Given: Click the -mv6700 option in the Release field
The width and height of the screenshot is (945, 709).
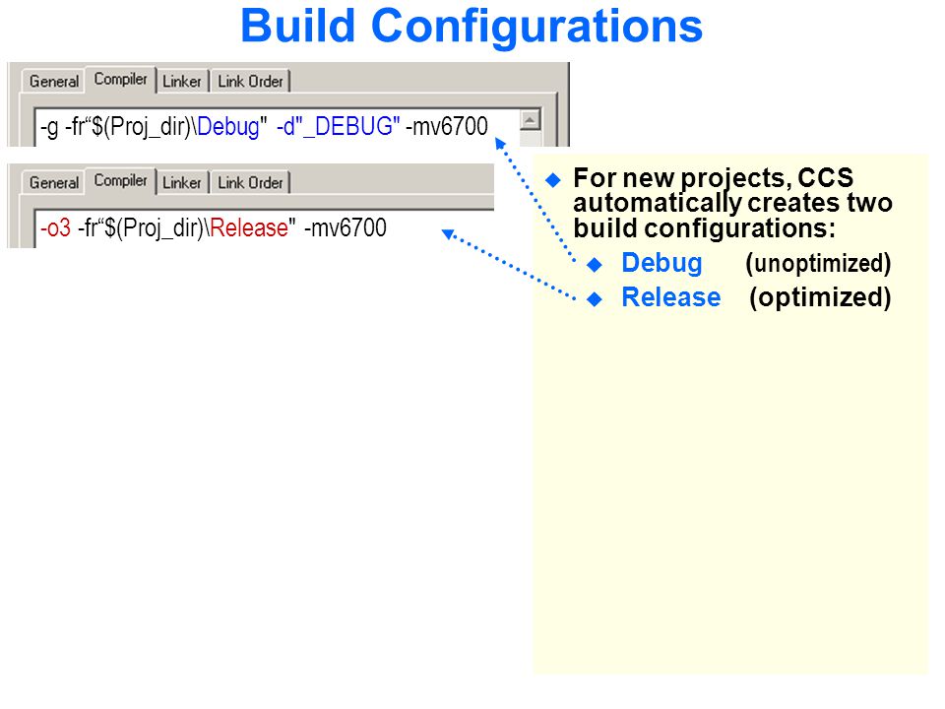Looking at the screenshot, I should coord(346,227).
